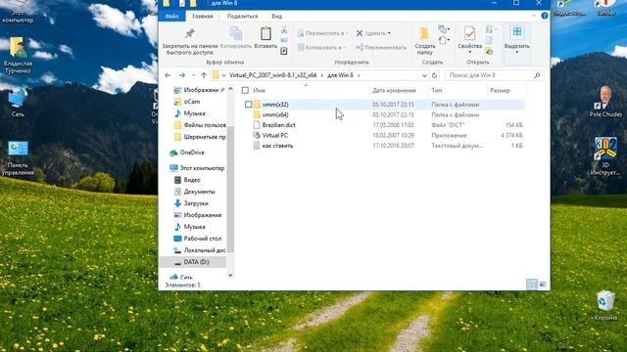Open Рабочий стол in navigation pane
Image resolution: width=627 pixels, height=352 pixels.
pos(203,239)
